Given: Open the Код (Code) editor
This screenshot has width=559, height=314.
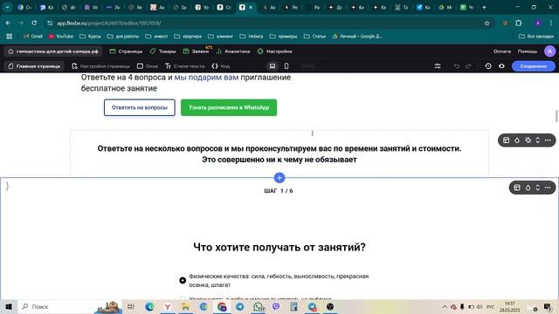Looking at the screenshot, I should (221, 66).
